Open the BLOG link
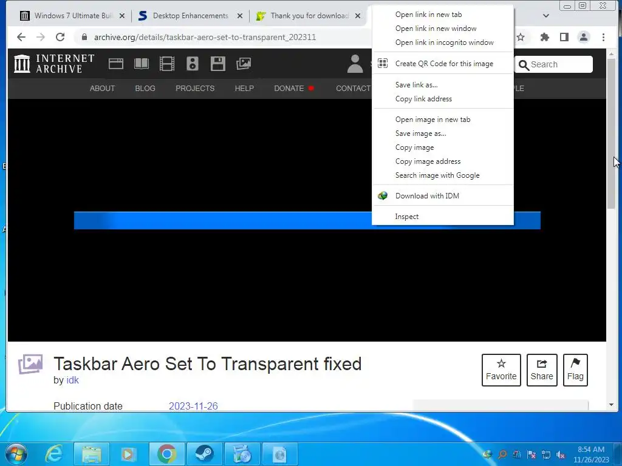Viewport: 622px width, 466px height. 145,89
